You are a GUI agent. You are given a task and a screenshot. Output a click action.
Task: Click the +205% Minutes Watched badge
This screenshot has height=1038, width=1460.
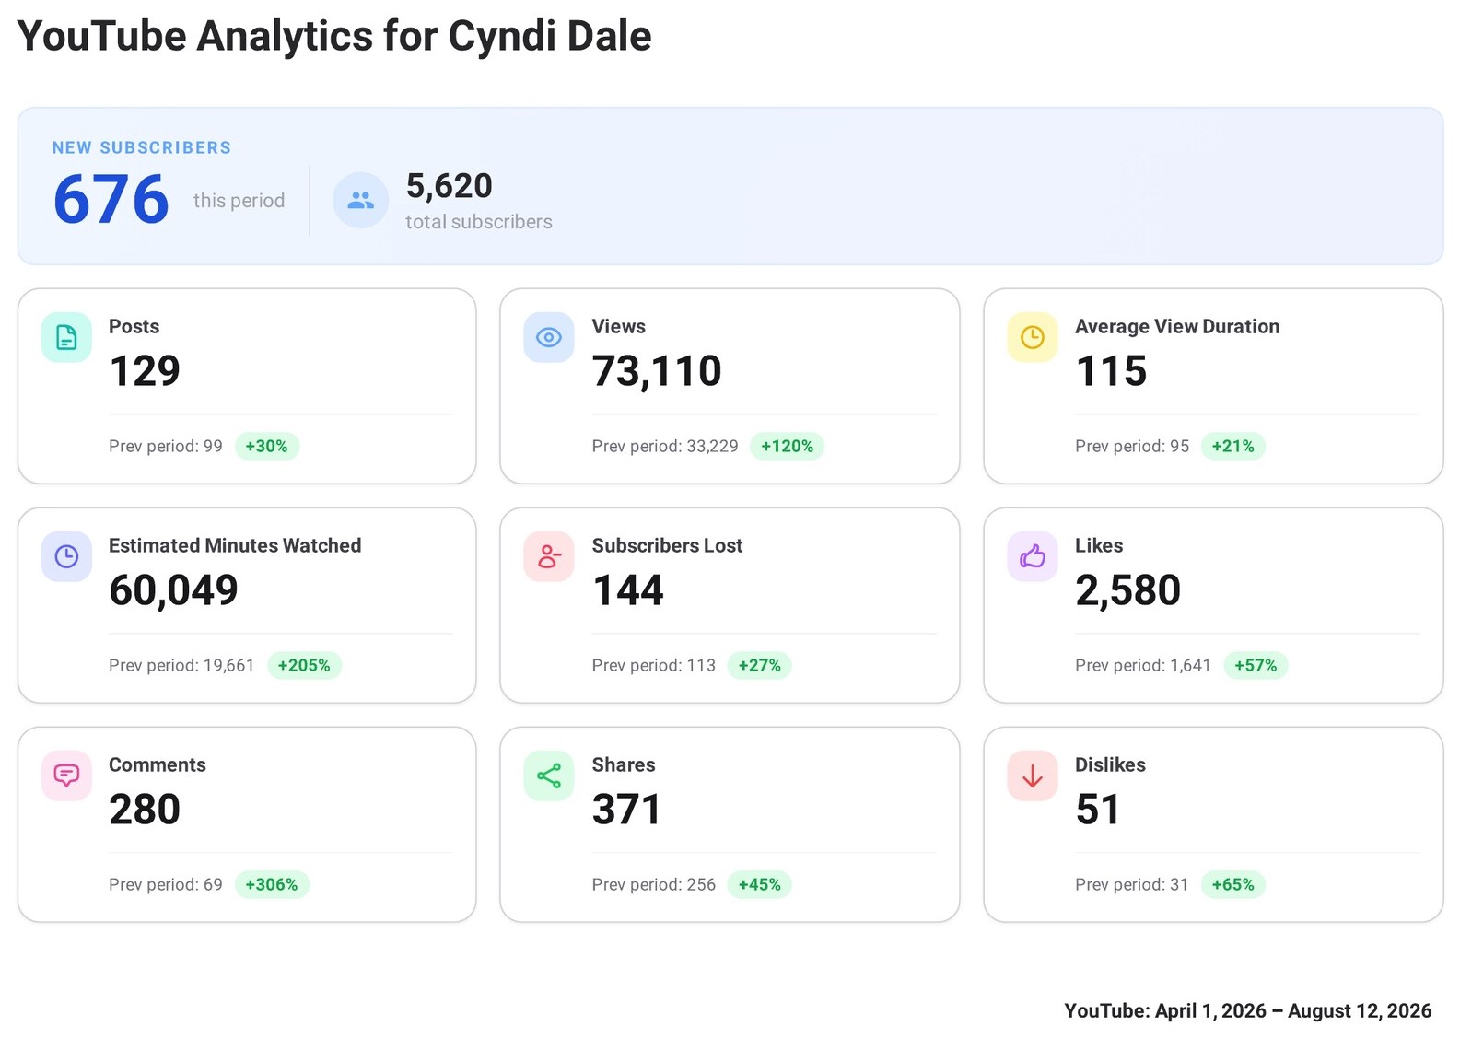(x=304, y=665)
